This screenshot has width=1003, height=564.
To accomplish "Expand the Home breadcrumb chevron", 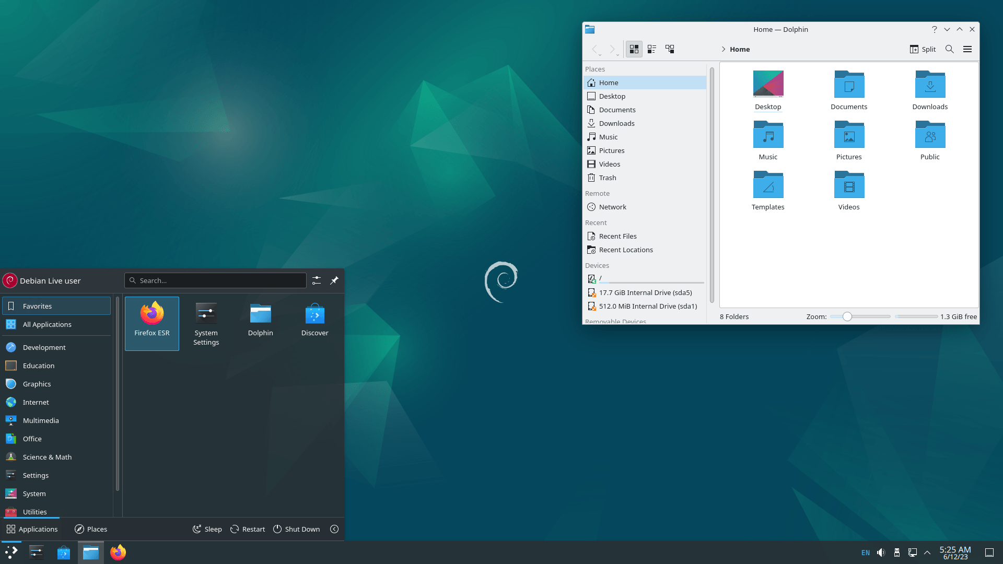I will click(724, 49).
